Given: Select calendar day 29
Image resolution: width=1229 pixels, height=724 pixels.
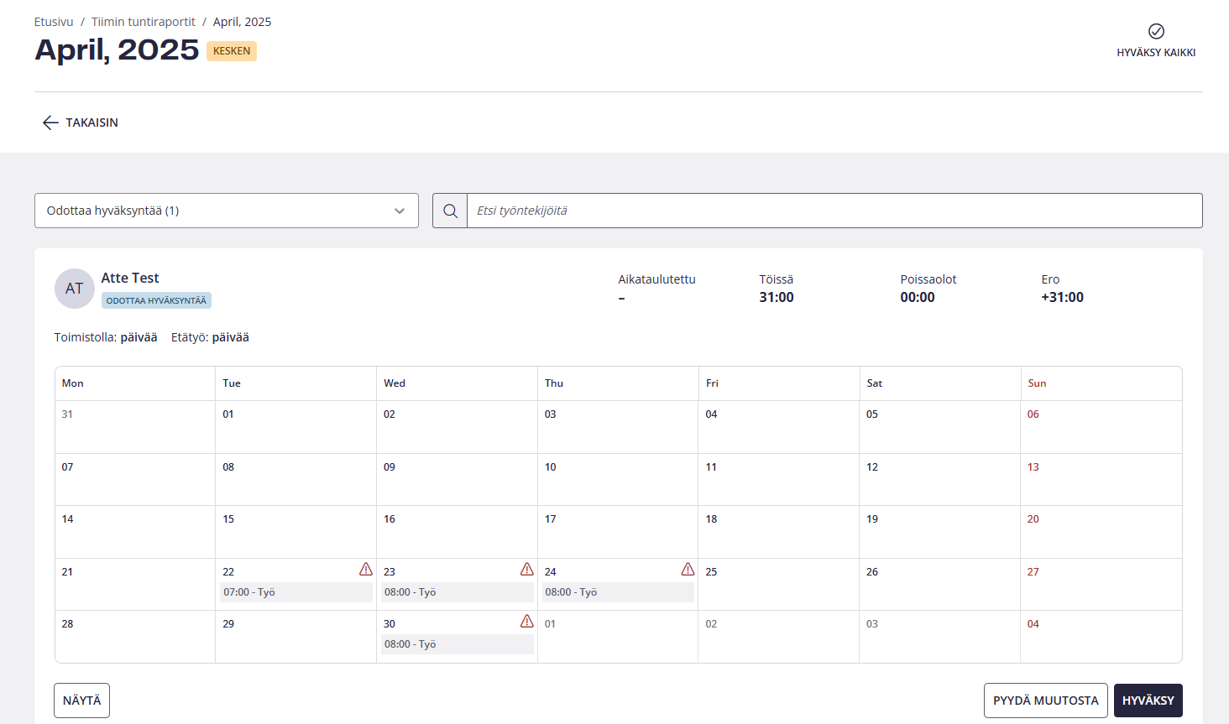Looking at the screenshot, I should point(296,637).
